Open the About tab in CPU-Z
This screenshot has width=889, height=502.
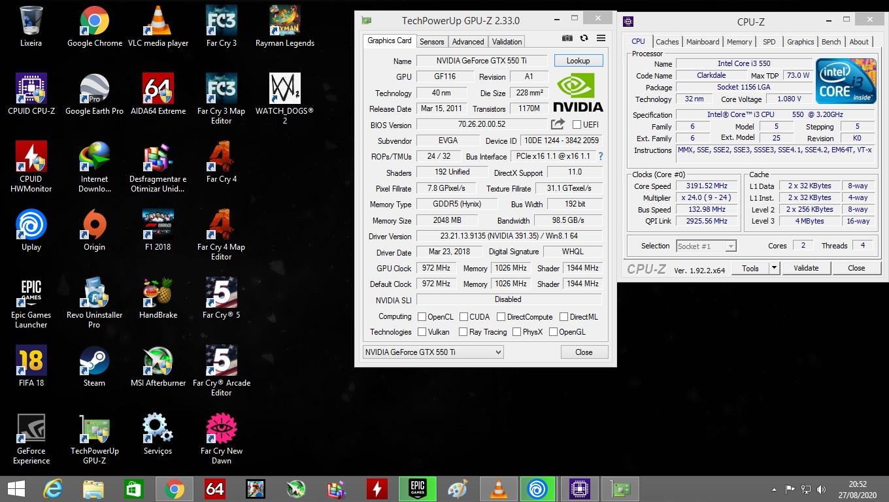tap(859, 41)
